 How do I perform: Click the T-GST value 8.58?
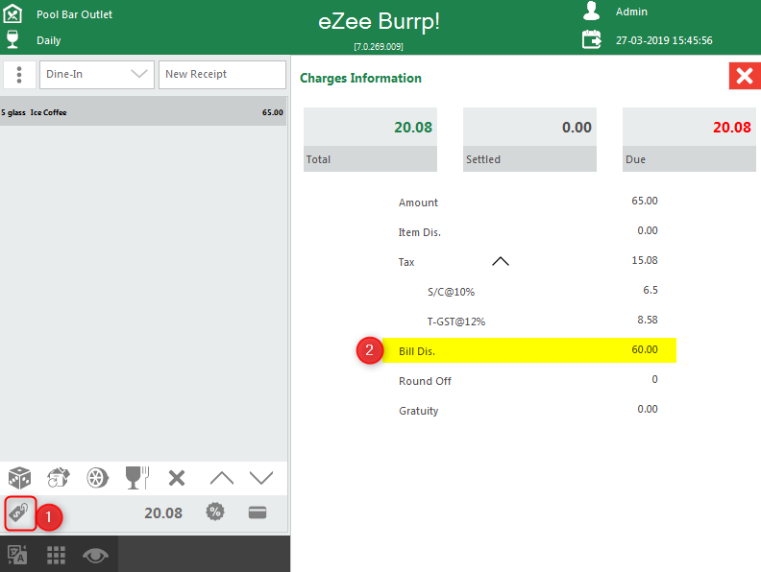coord(648,320)
